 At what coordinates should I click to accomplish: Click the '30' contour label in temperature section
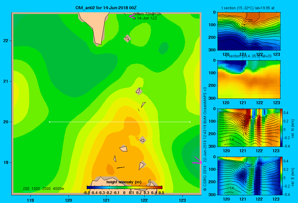[250, 21]
